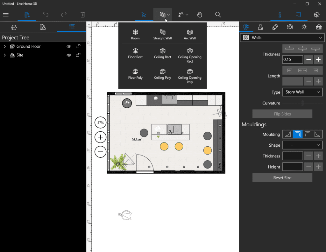Choose Ceiling Rect tool
The width and height of the screenshot is (326, 252).
(x=162, y=53)
